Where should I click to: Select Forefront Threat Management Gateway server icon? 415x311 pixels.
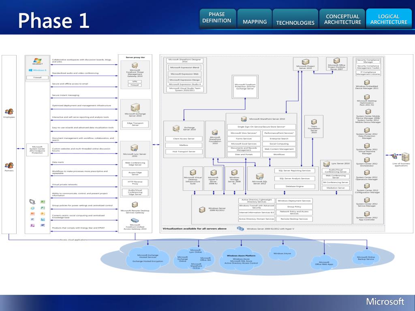135,65
